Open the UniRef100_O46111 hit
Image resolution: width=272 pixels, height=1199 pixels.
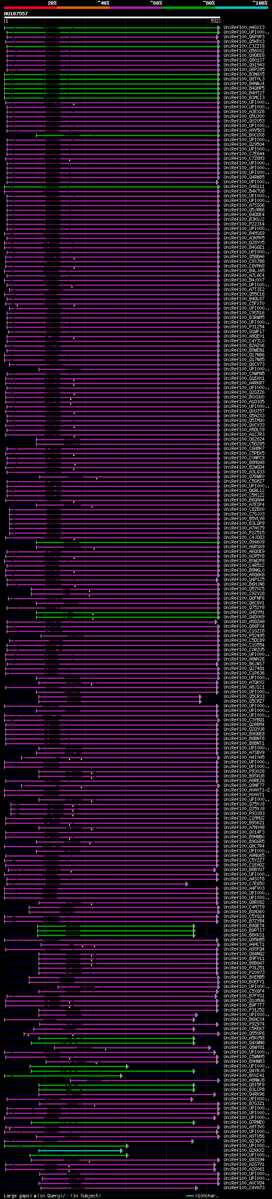(x=244, y=187)
